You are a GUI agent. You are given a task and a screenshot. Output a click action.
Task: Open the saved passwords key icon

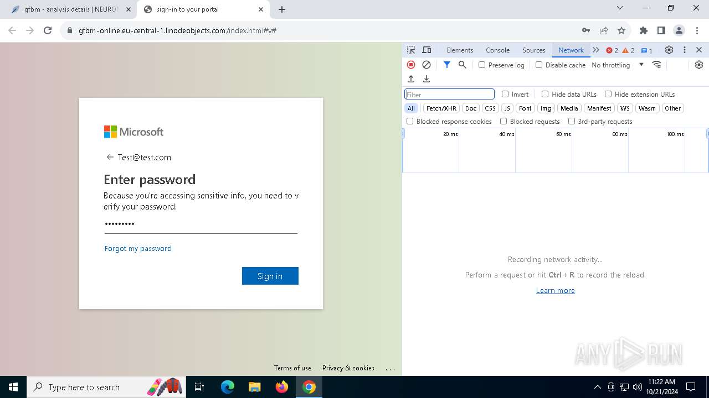586,30
